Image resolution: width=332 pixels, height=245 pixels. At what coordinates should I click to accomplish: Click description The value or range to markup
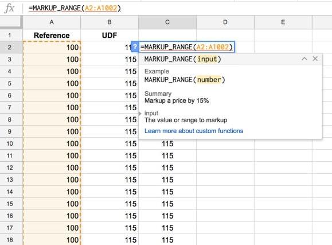pos(186,120)
